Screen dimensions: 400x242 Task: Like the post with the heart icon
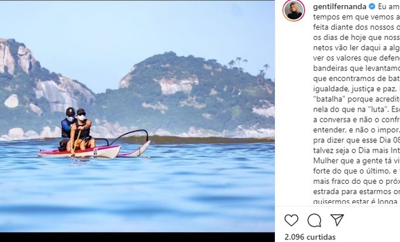click(291, 220)
